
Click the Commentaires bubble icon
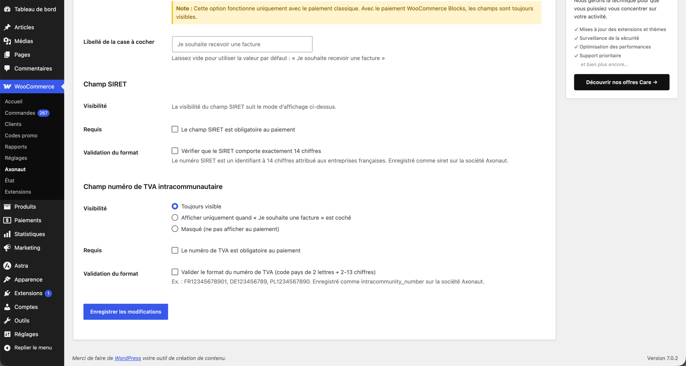[x=7, y=68]
